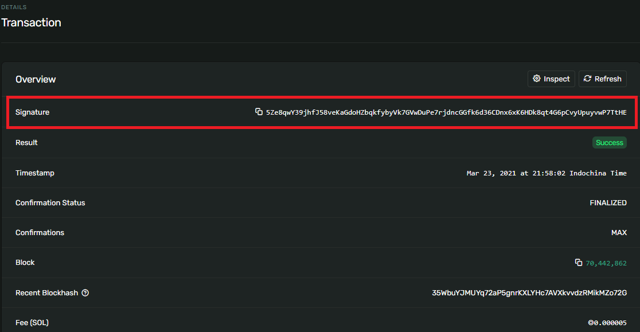Click the Recent Blockhash value 35WbuYJMUYq72...
Viewport: 640px width, 332px height.
click(529, 293)
